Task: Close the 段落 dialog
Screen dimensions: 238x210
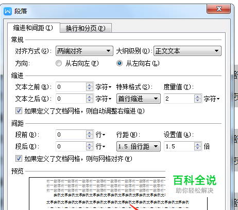Action: (x=219, y=9)
